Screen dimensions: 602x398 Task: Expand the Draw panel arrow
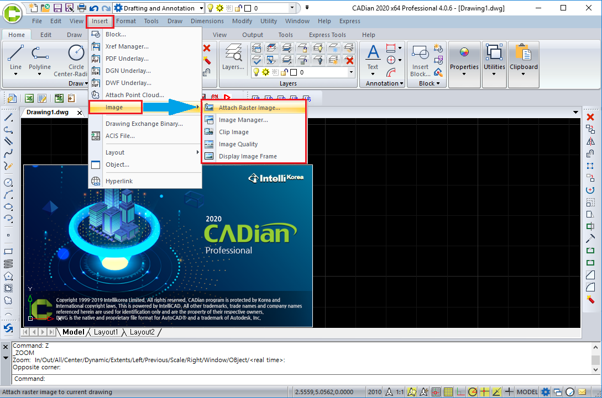[x=86, y=83]
